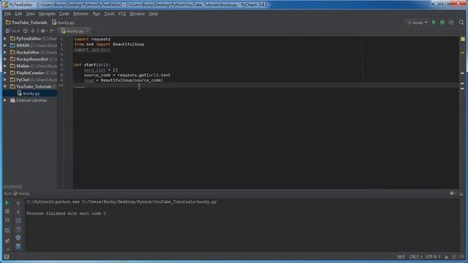Open Run panel settings gear
Screen dimensions: 468x263
453,193
